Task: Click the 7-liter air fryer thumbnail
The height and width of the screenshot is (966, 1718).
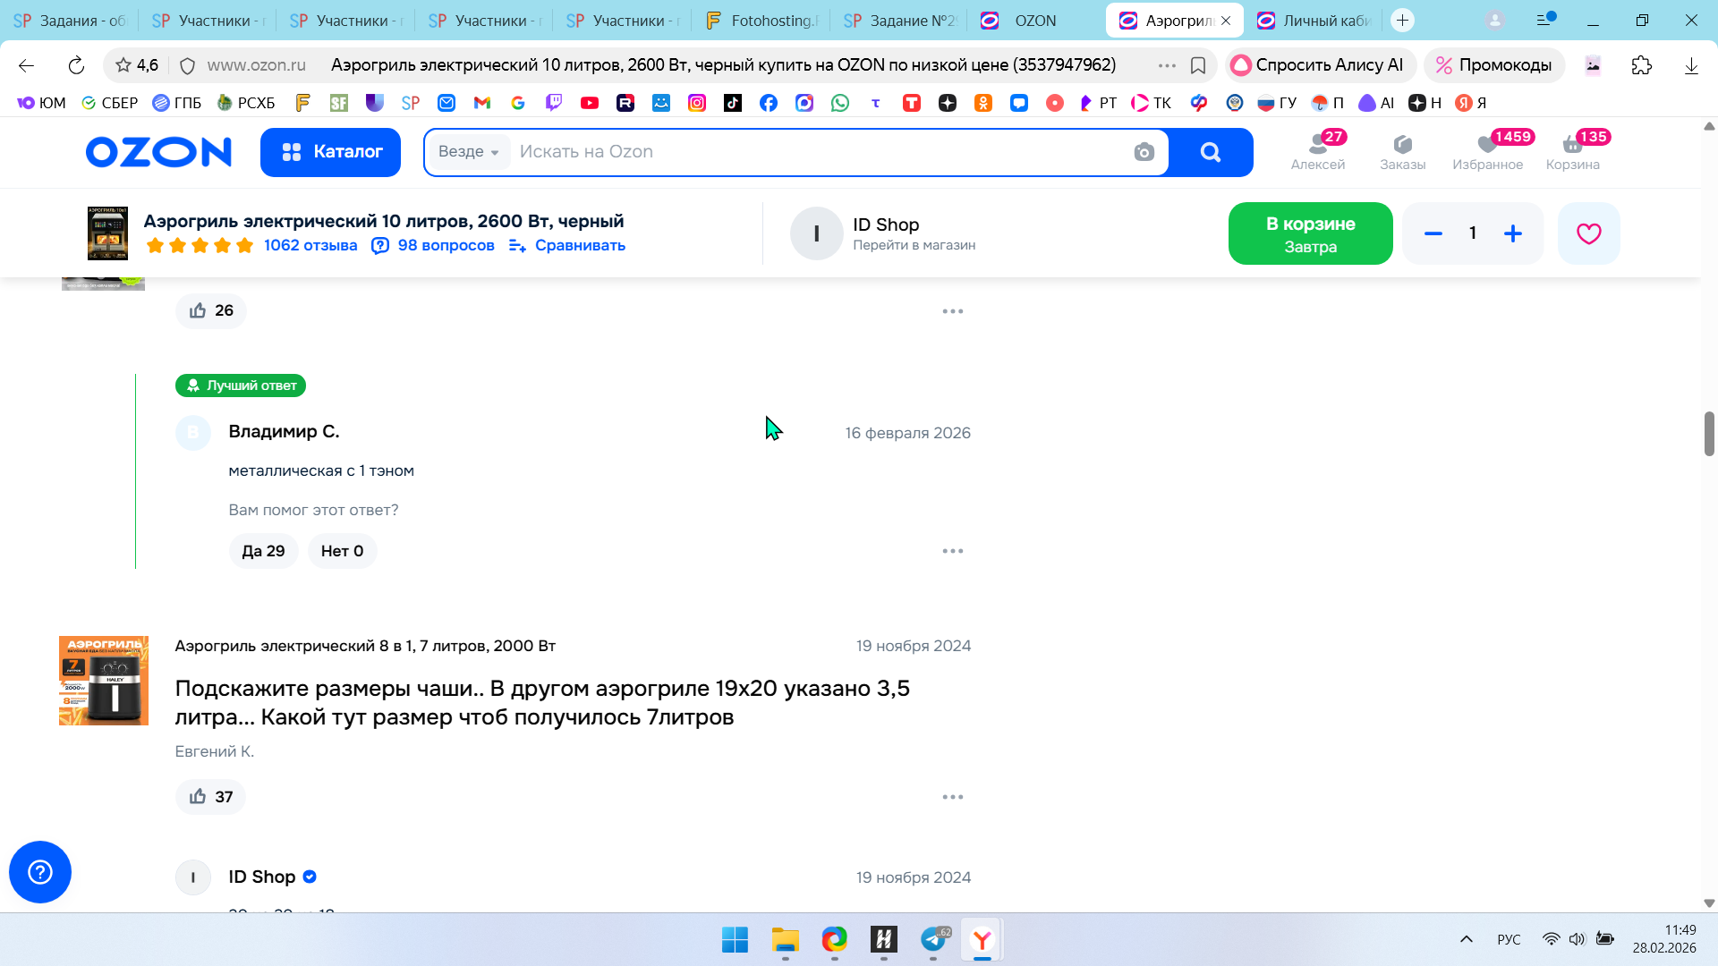Action: coord(104,681)
